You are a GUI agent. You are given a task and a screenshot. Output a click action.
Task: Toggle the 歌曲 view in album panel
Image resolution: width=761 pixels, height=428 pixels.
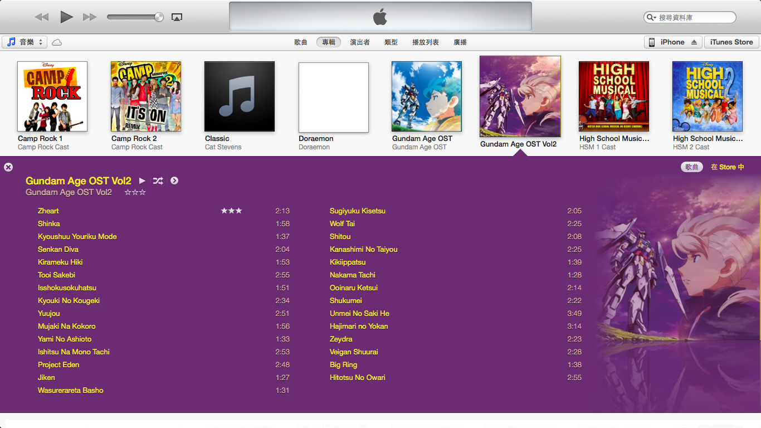click(691, 167)
